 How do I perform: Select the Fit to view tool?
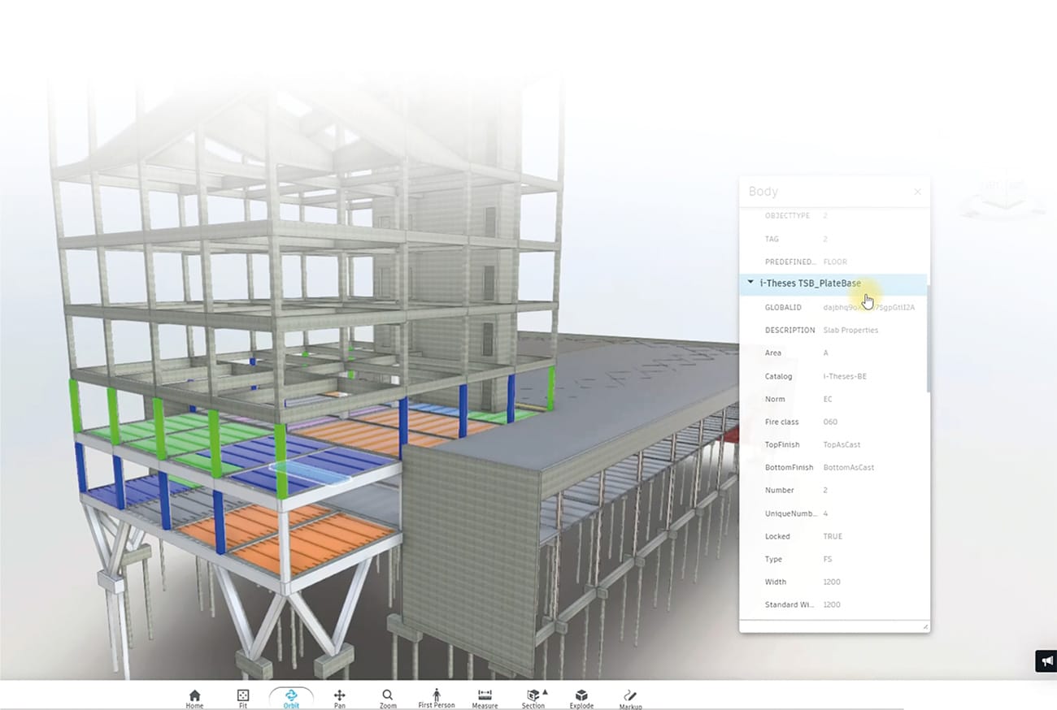[242, 699]
